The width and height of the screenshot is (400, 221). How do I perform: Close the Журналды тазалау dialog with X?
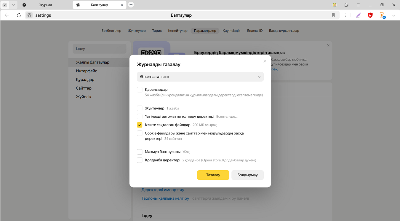tap(265, 61)
